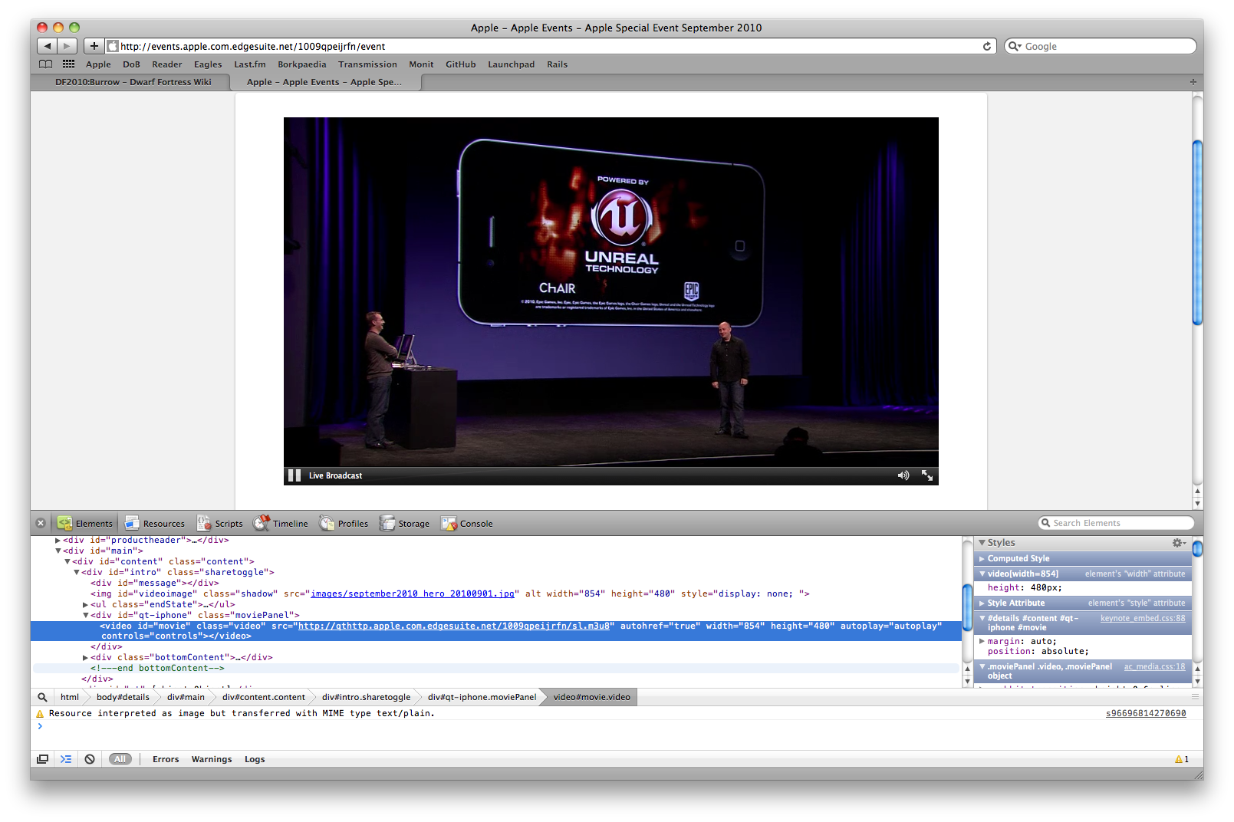
Task: Expand the bottomContent div node
Action: pyautogui.click(x=85, y=658)
